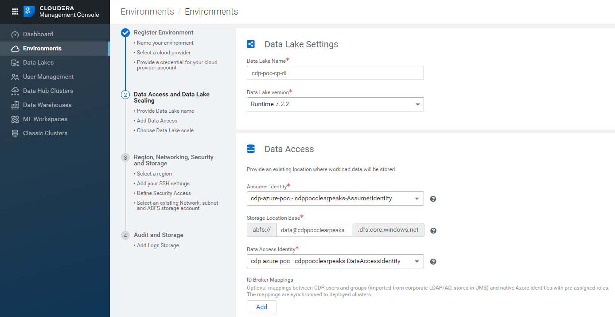The height and width of the screenshot is (317, 615).
Task: Open the Assumer Identity dropdown
Action: point(335,199)
